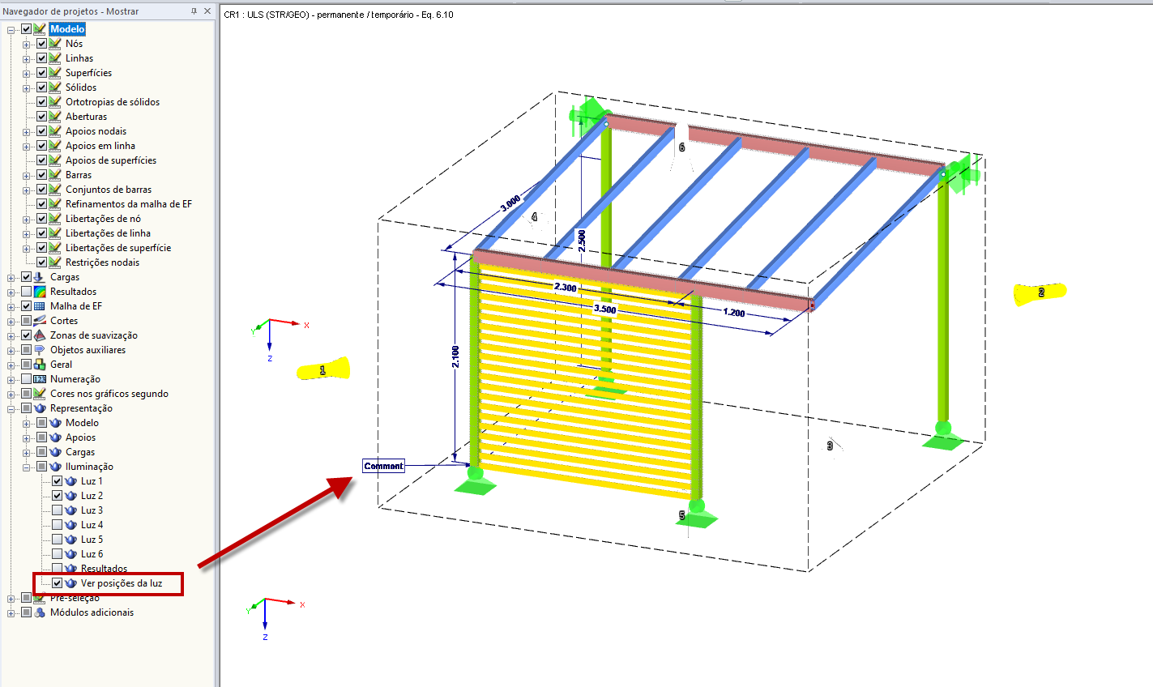Screen dimensions: 1153x687
Task: Uncheck Ver posições da luz
Action: 57,583
